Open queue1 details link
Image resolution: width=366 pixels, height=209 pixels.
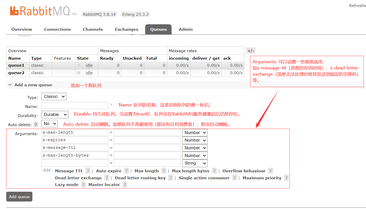pos(16,65)
